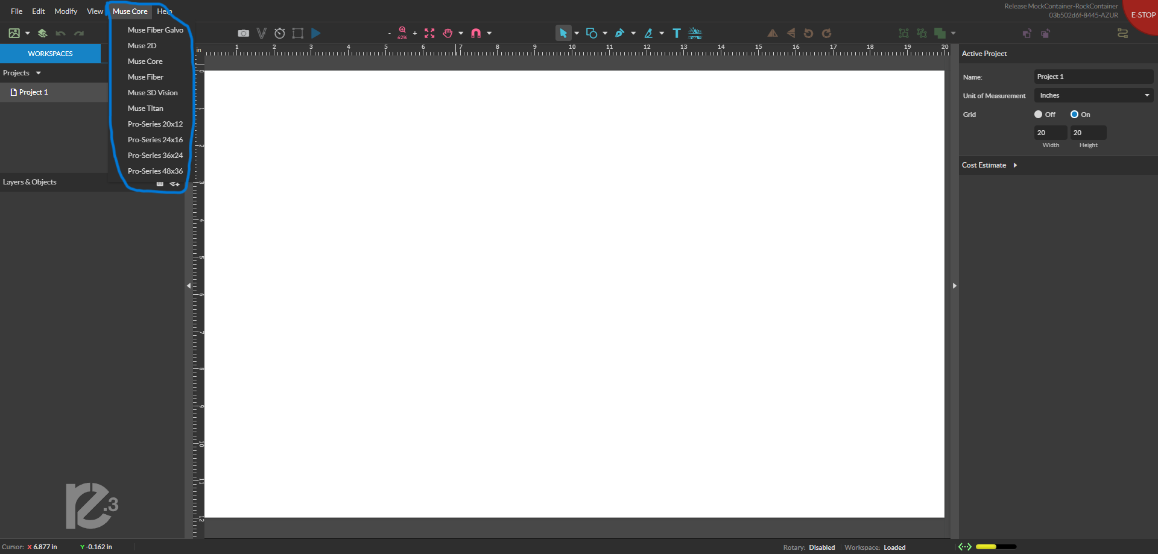Click the import image icon
This screenshot has height=554, width=1158.
click(14, 33)
